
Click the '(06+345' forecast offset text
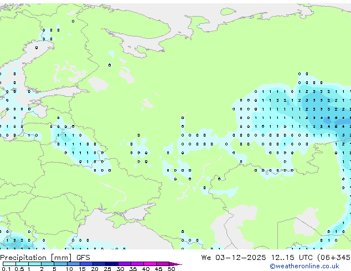(x=334, y=258)
